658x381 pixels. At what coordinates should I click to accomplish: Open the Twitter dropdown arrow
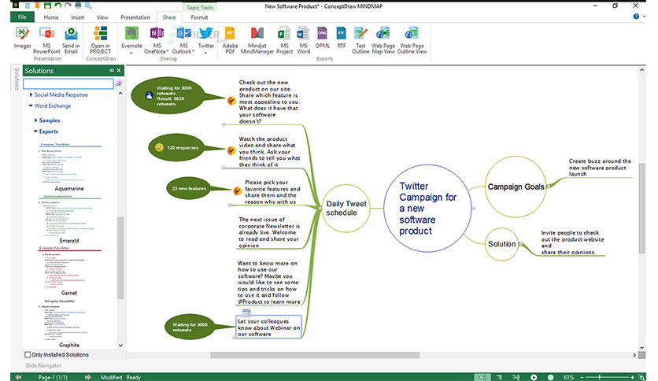click(x=206, y=54)
